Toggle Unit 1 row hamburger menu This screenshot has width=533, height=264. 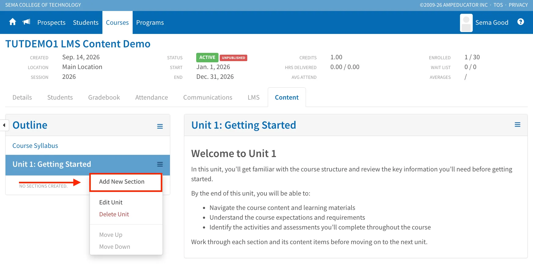[160, 164]
